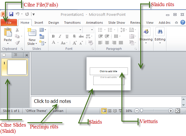This screenshot has height=136, width=186.
Task: Fit slide to current window icon
Action: pos(177,111)
